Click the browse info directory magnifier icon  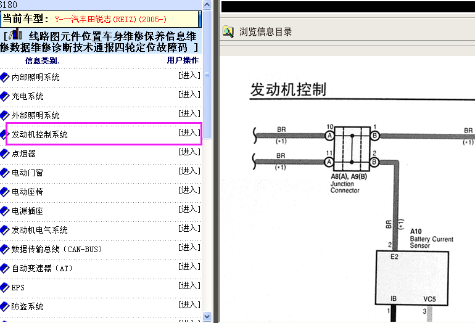point(228,31)
